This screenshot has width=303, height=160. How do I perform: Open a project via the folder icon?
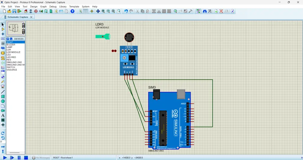(x=9, y=11)
